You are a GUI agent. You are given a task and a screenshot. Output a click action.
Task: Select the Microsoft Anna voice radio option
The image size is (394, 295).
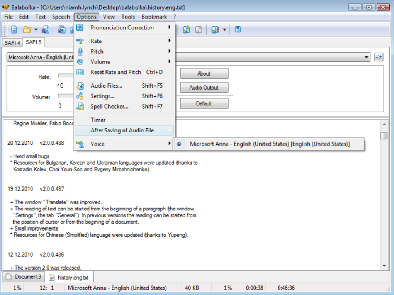tap(179, 144)
